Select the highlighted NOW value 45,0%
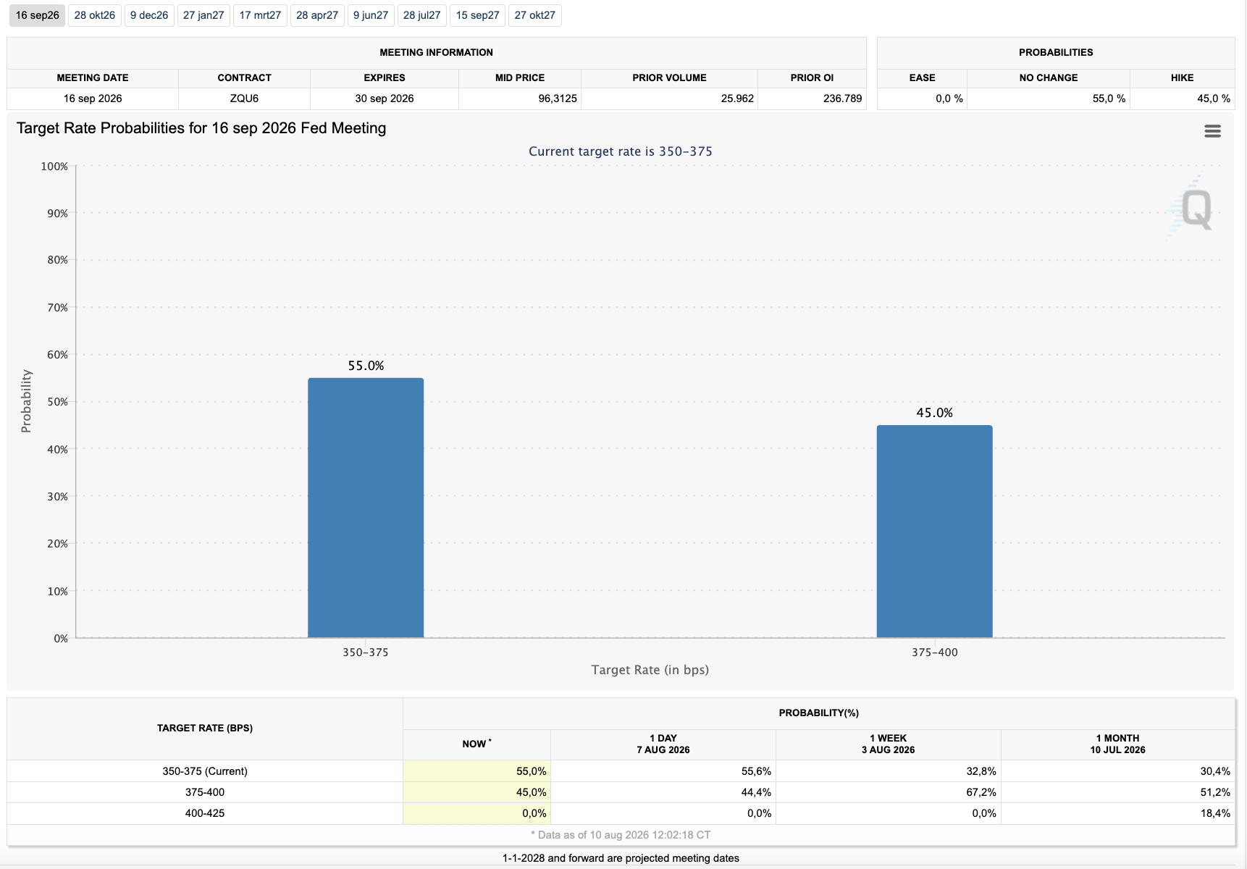This screenshot has width=1247, height=869. 531,792
